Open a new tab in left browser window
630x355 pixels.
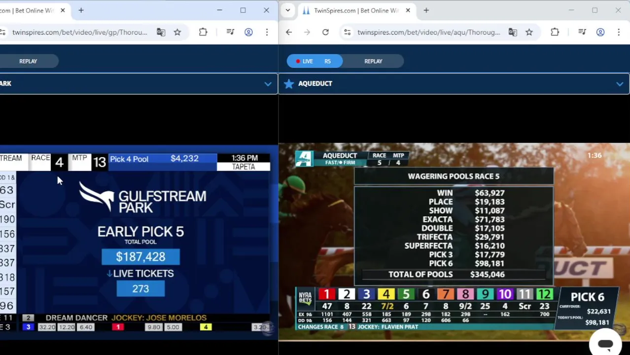tap(81, 10)
